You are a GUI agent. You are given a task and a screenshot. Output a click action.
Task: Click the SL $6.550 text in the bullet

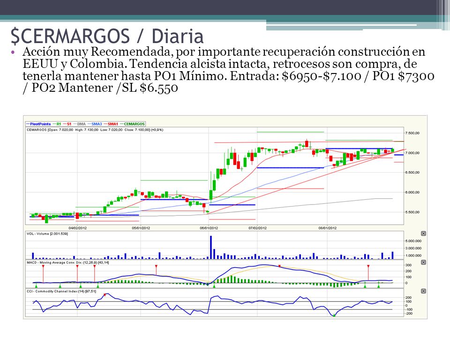click(150, 88)
